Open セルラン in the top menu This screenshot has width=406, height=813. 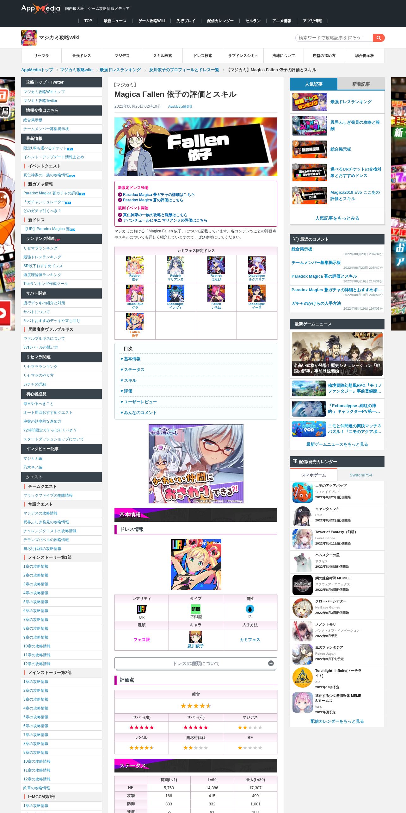[253, 21]
